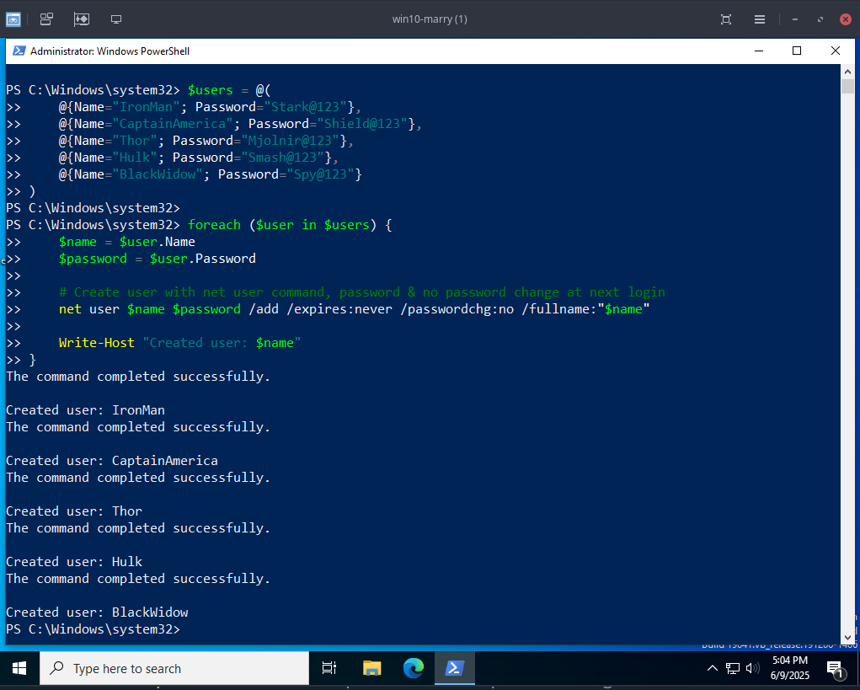Image resolution: width=860 pixels, height=690 pixels.
Task: Open the network status tray icon
Action: [x=733, y=668]
